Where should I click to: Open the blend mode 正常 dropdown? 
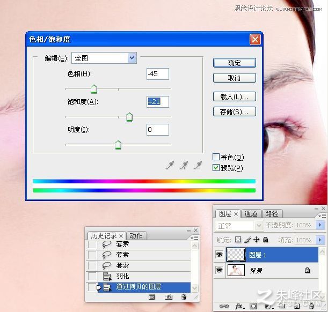pyautogui.click(x=239, y=226)
